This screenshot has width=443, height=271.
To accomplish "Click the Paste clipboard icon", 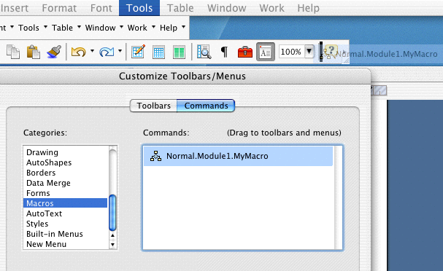I will pos(33,52).
